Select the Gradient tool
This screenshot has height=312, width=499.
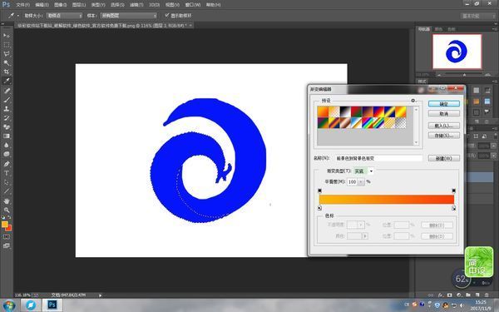(x=7, y=136)
